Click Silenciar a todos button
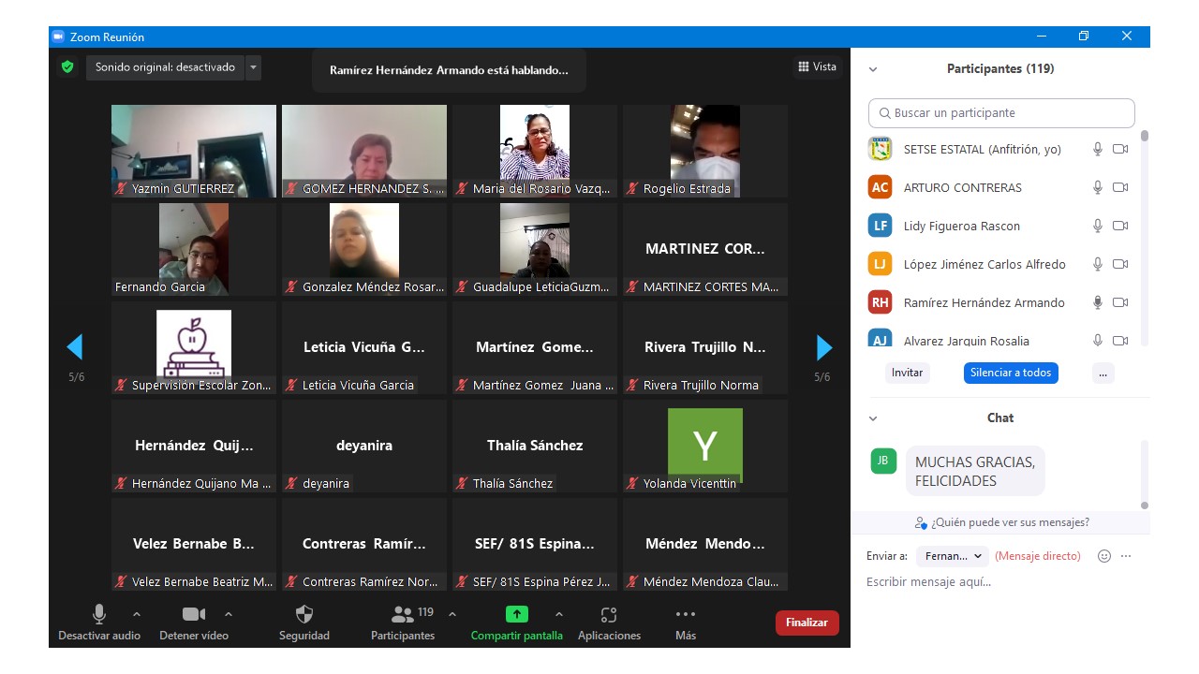Image resolution: width=1199 pixels, height=674 pixels. click(x=1011, y=373)
